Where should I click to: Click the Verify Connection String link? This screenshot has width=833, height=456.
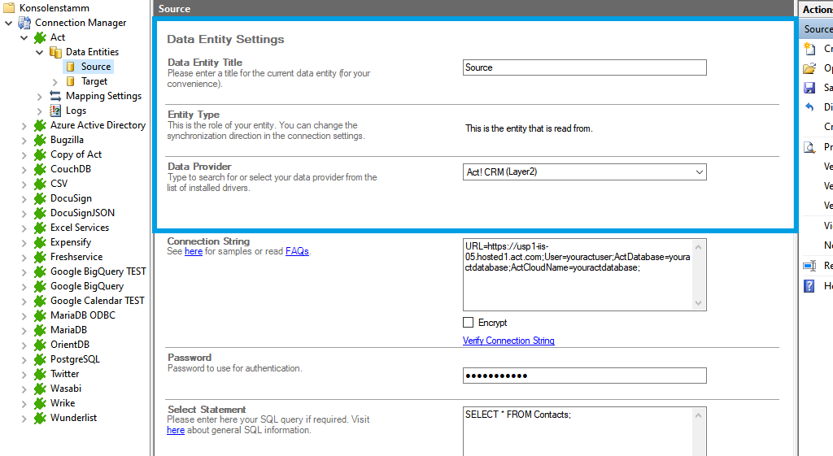tap(508, 341)
